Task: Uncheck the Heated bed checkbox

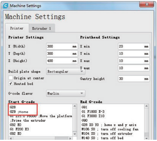Action: [11, 83]
